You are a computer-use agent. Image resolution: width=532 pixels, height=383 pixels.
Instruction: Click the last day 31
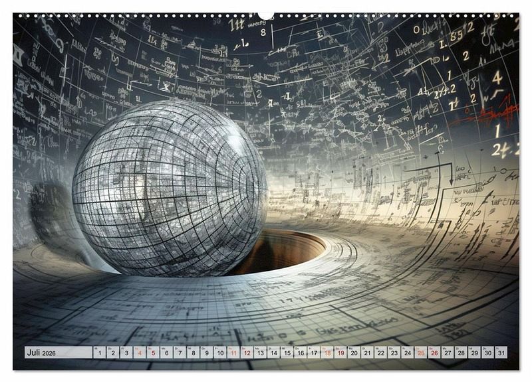(501, 353)
